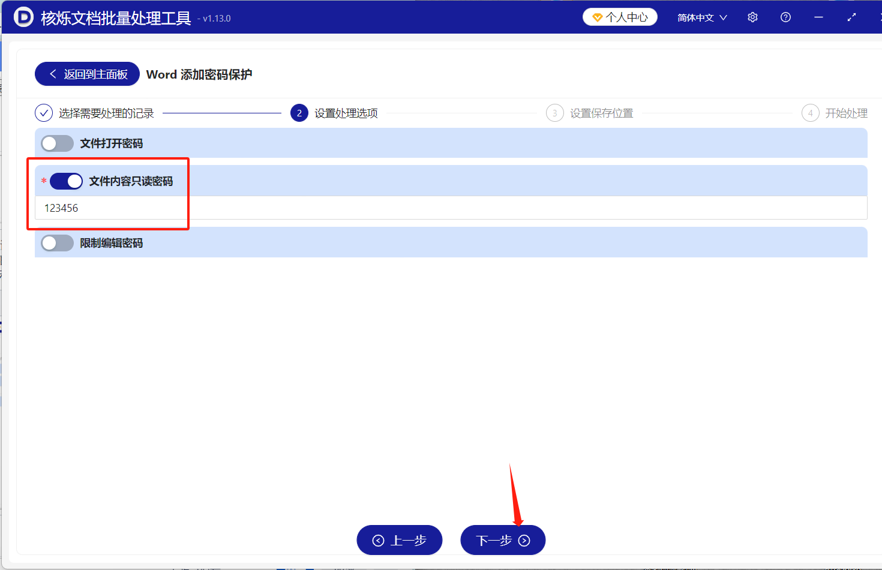Click the crown icon on 个人中心

(598, 17)
